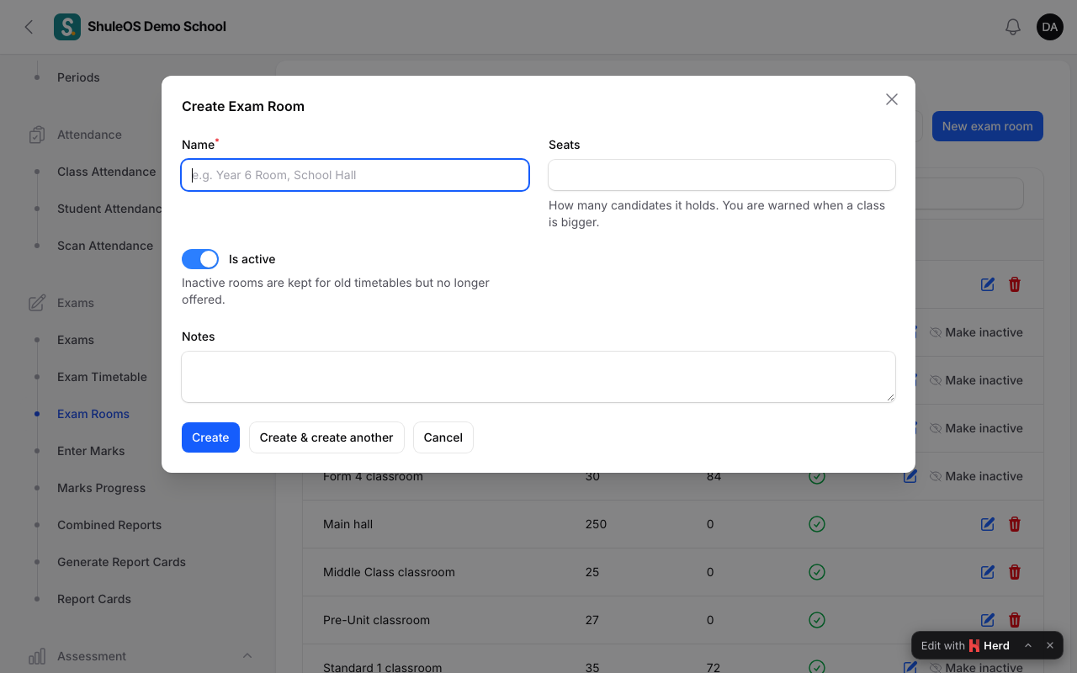
Task: Open Class Attendance in the sidebar
Action: (107, 172)
